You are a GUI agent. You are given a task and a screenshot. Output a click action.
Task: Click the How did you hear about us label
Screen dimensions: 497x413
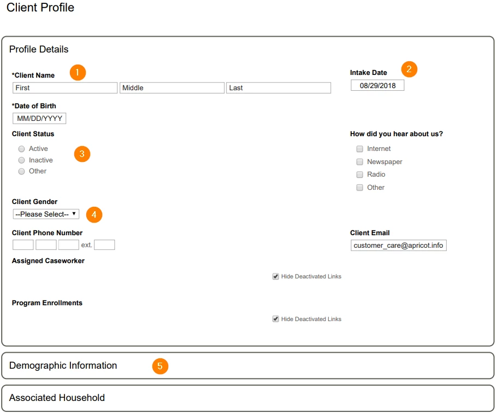click(396, 134)
